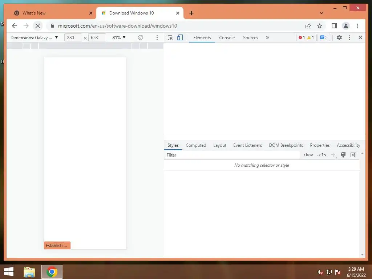Share this page using the share icon

pos(308,26)
